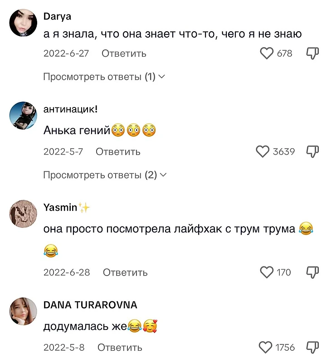Reply to Darya's comment
Viewport: 331px width, 363px height.
tap(124, 53)
